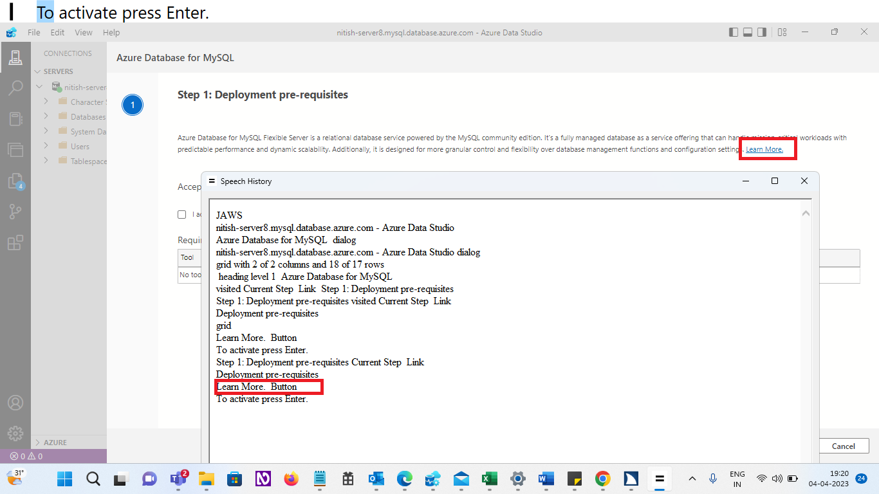Open the View menu
879x494 pixels.
84,32
